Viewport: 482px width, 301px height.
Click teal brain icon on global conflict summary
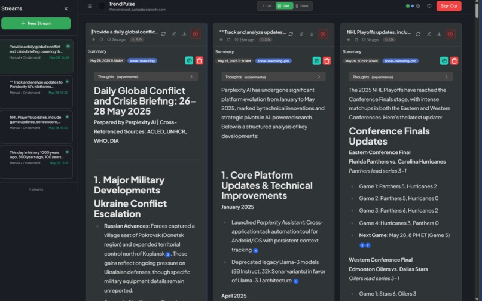tap(189, 60)
